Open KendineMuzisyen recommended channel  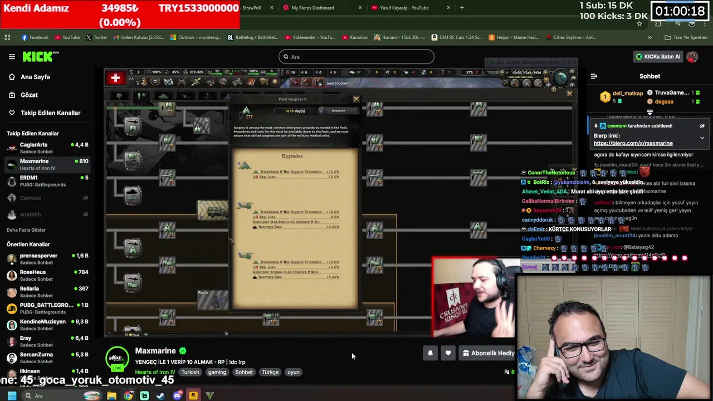coord(47,325)
